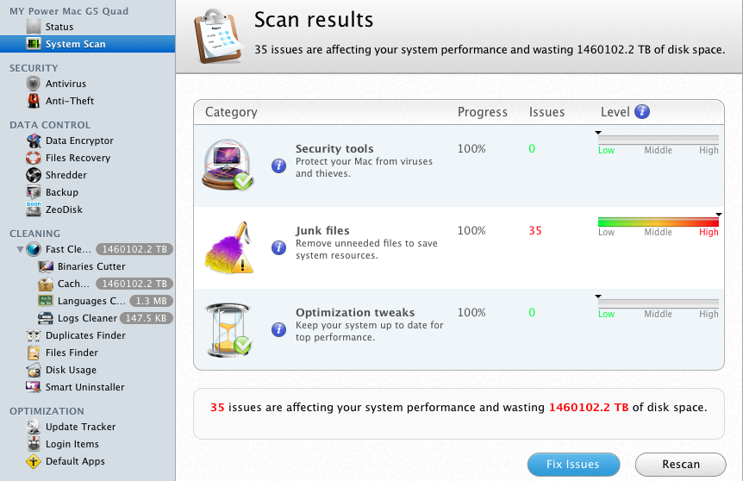This screenshot has height=481, width=743.
Task: Open the Disk Usage icon
Action: [x=34, y=370]
